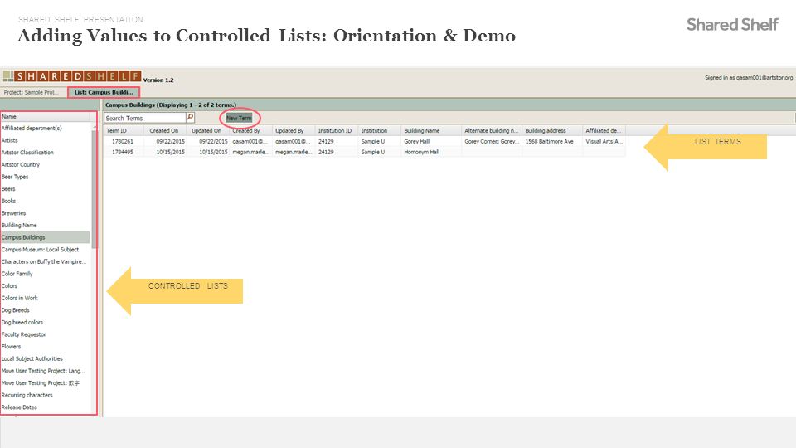This screenshot has width=796, height=448.
Task: Sort by the Updated By column header
Action: click(x=294, y=130)
